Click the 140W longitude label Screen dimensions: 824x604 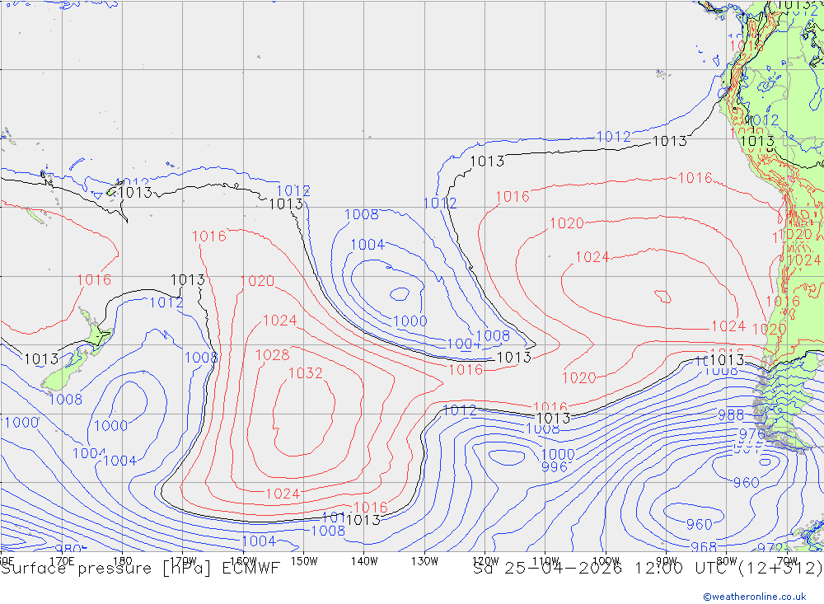(365, 561)
